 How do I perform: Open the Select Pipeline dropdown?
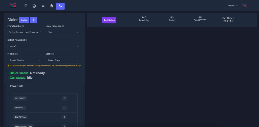tap(25, 60)
